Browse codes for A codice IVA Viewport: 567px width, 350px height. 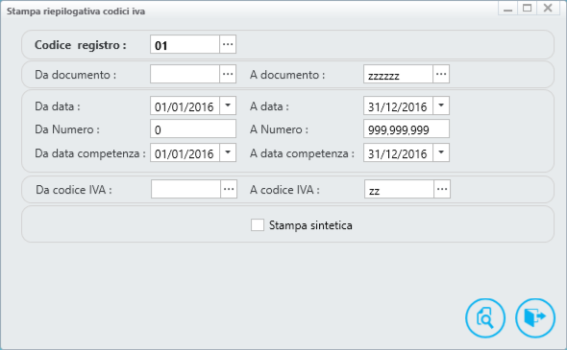(442, 189)
